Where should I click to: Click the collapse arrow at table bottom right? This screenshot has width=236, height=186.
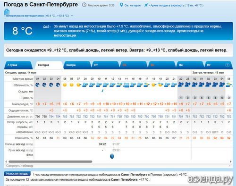click(x=230, y=166)
